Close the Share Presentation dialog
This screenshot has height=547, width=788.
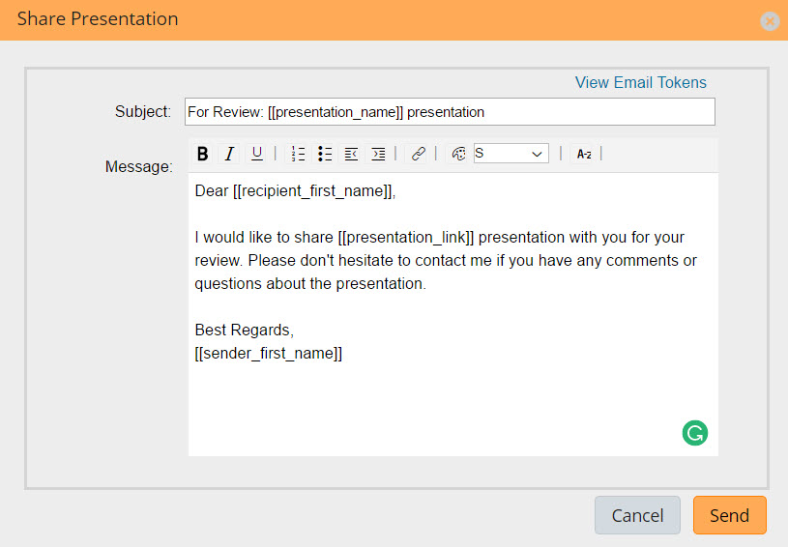pos(770,21)
